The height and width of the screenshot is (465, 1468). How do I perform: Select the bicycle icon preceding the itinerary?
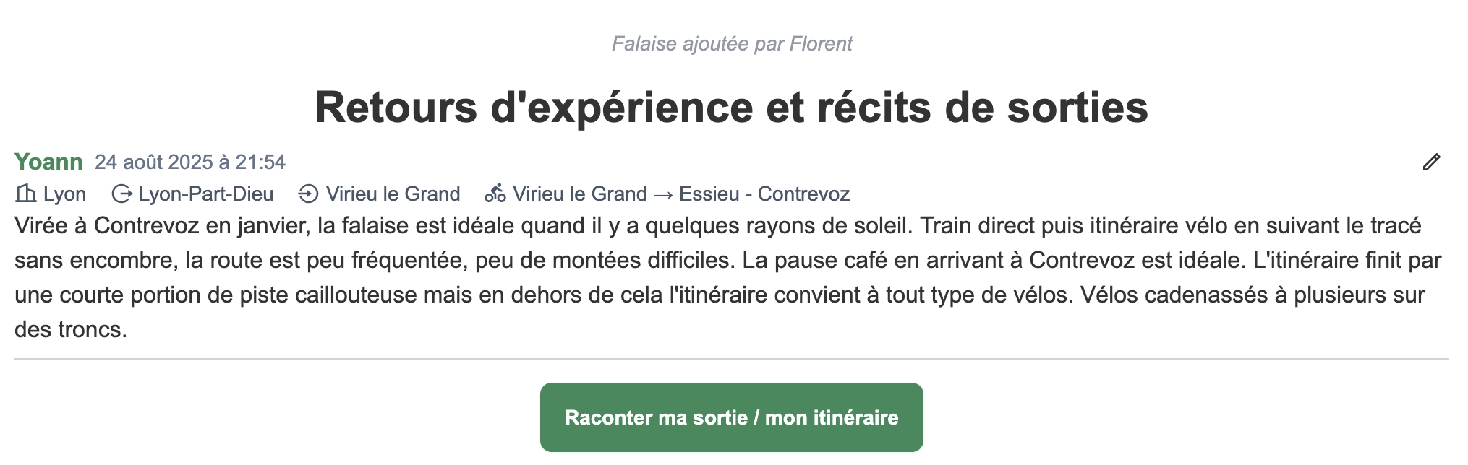495,194
